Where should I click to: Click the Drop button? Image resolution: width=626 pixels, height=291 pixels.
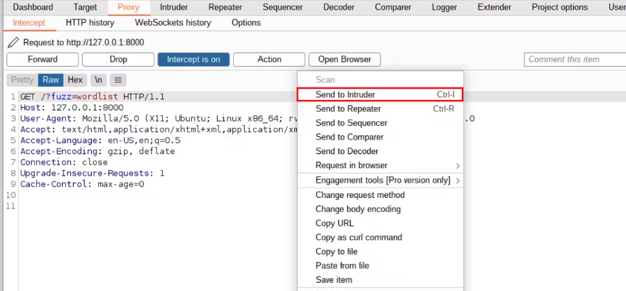pyautogui.click(x=118, y=60)
